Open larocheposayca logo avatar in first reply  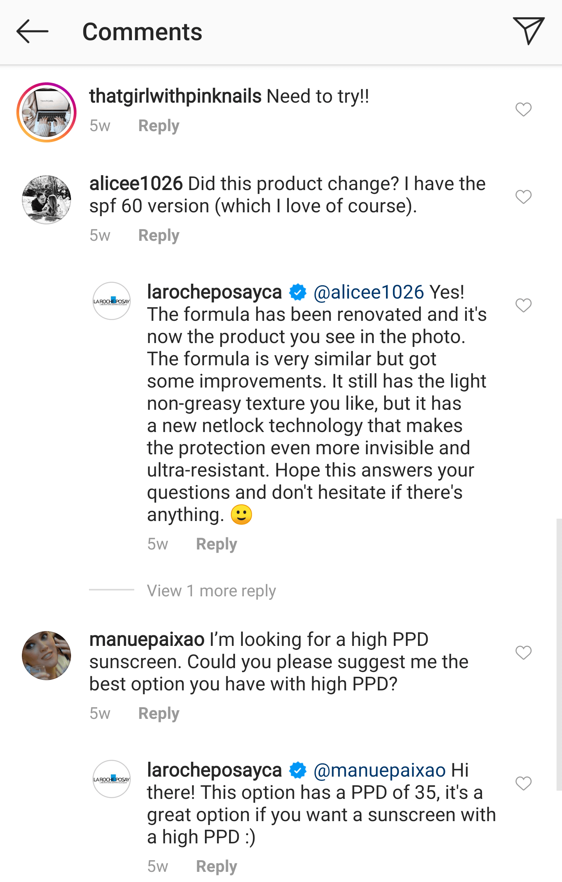(x=112, y=301)
